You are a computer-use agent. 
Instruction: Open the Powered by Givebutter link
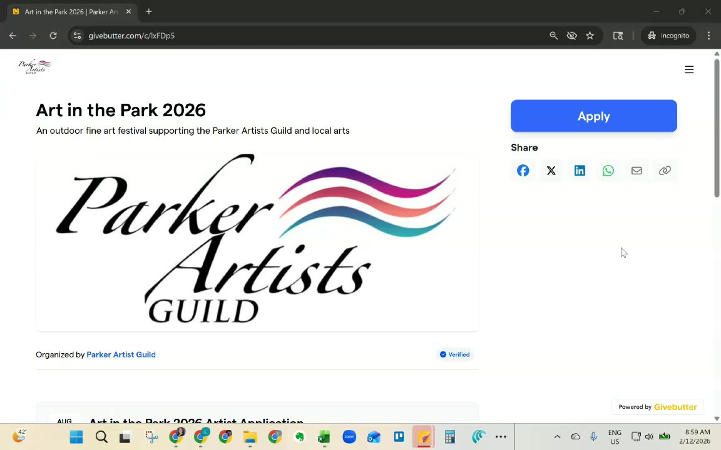coord(658,407)
